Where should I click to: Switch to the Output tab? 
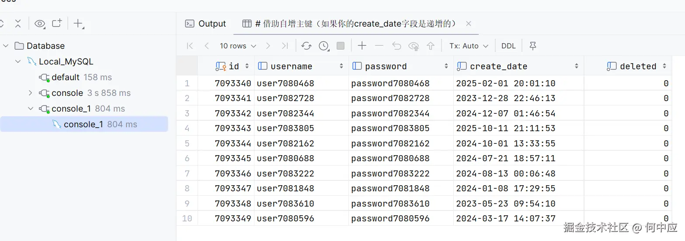[x=205, y=24]
